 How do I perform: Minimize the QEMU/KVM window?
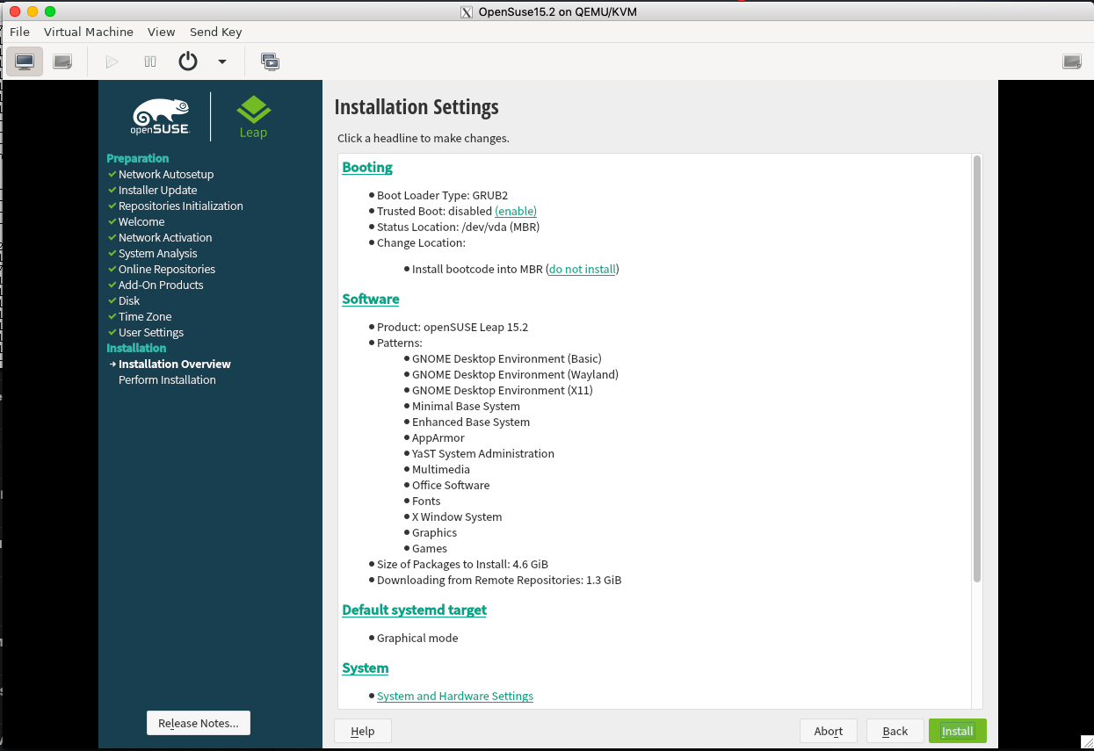32,11
